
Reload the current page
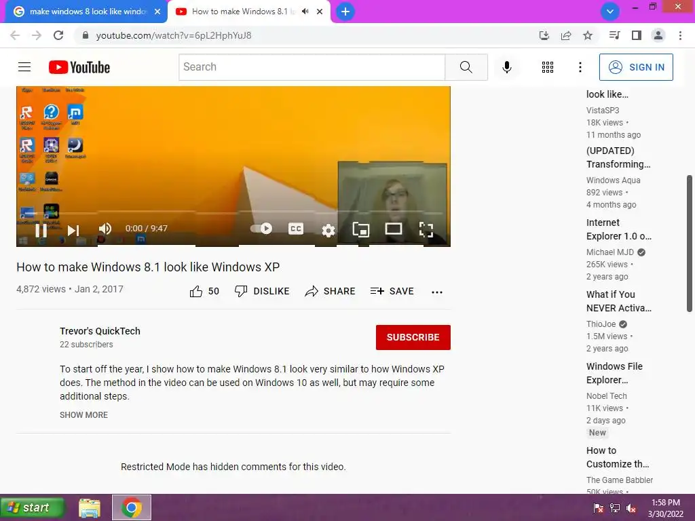tap(58, 35)
